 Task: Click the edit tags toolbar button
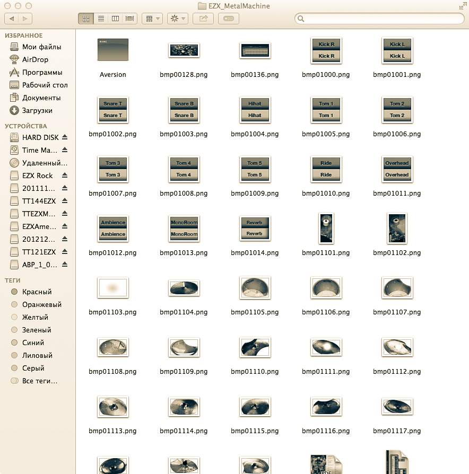tap(228, 19)
